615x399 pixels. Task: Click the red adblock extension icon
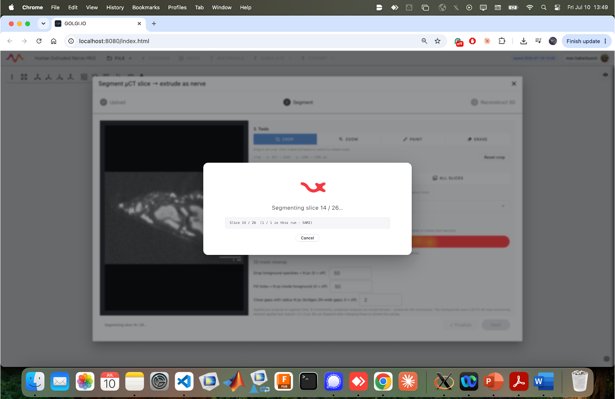[x=472, y=41]
